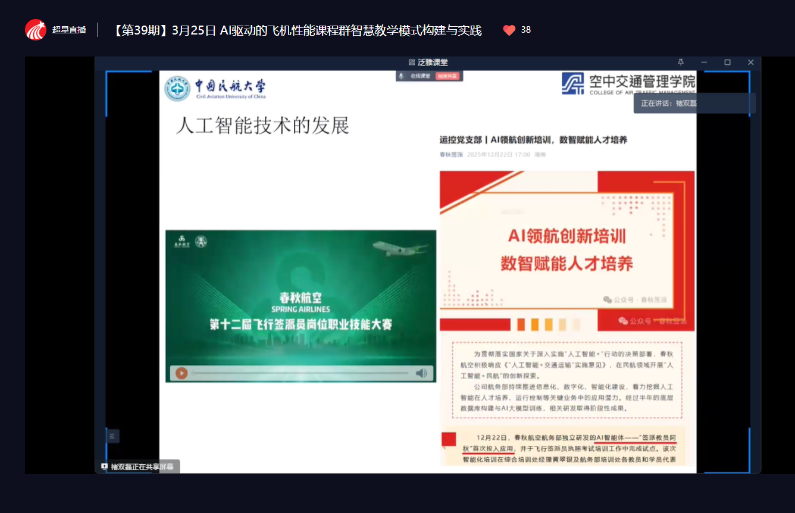This screenshot has width=795, height=513.
Task: Click the grid icon beside 泛雅课堂 title
Action: point(411,62)
